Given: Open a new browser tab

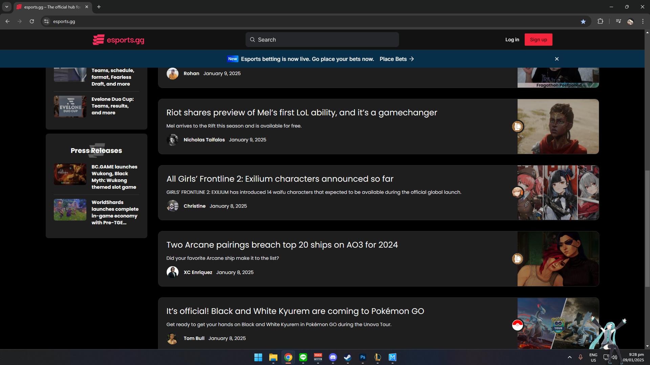Looking at the screenshot, I should coord(99,7).
